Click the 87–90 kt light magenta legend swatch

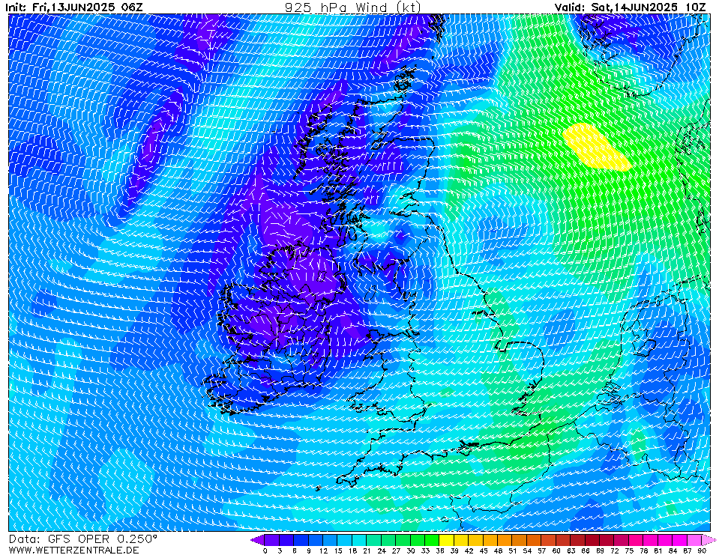(x=695, y=540)
